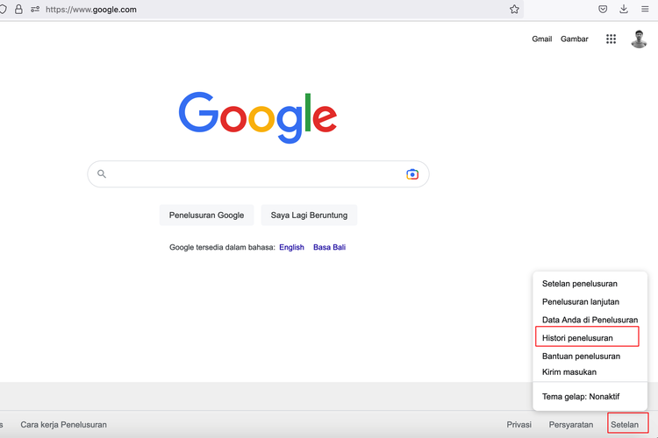This screenshot has width=658, height=438.
Task: Open Google account profile picture
Action: [x=639, y=39]
